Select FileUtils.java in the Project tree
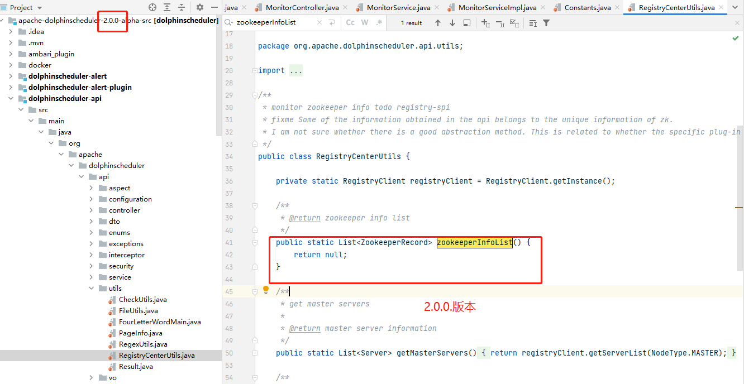744x384 pixels. [x=140, y=310]
